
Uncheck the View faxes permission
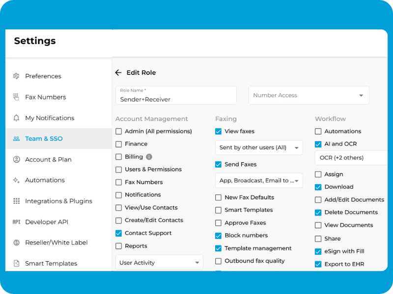[217, 131]
